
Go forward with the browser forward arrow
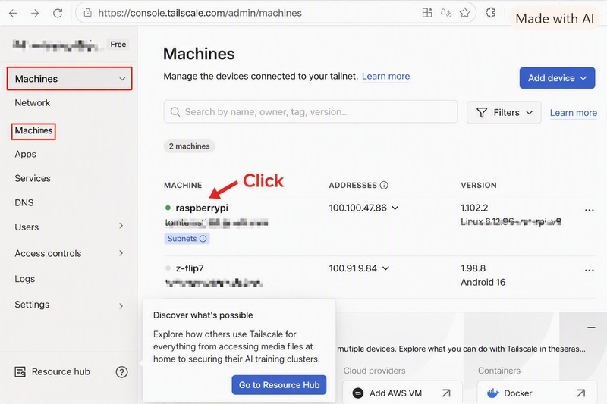(x=35, y=13)
